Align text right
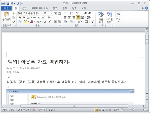Viewport: 150px width, 113px height. 74,17
